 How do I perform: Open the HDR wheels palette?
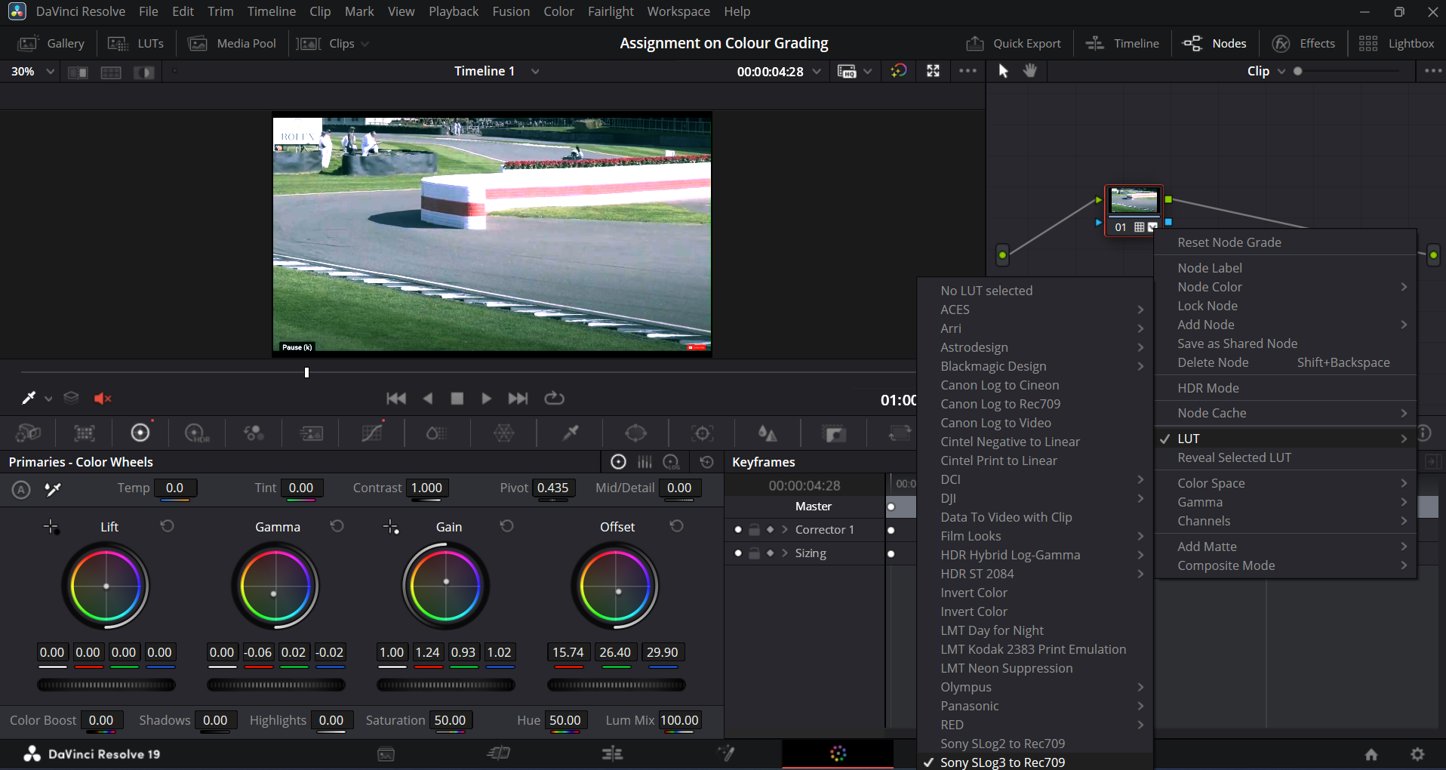pos(197,433)
